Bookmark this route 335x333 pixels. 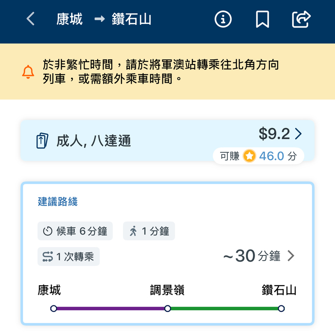pos(263,19)
